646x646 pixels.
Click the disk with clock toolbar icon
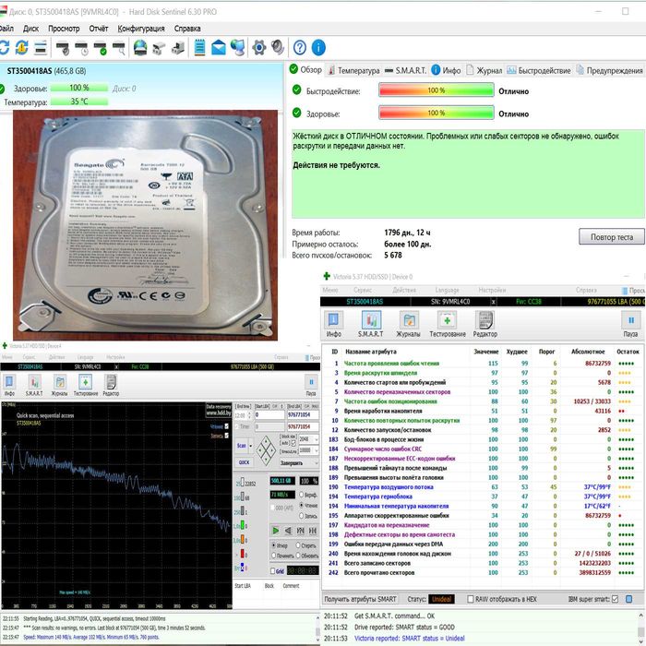point(81,48)
